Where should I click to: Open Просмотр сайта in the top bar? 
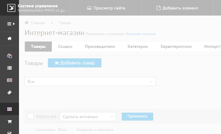pos(106,8)
